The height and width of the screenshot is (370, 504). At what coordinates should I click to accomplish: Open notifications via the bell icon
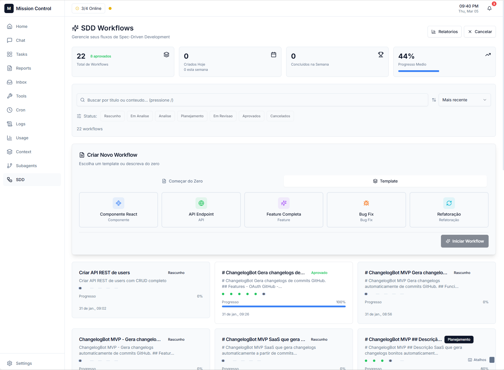pos(489,8)
